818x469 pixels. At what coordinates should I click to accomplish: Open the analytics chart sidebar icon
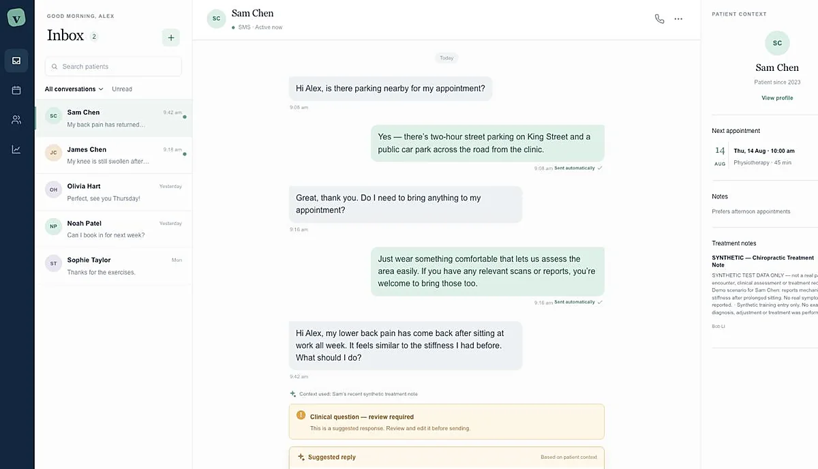click(x=16, y=149)
